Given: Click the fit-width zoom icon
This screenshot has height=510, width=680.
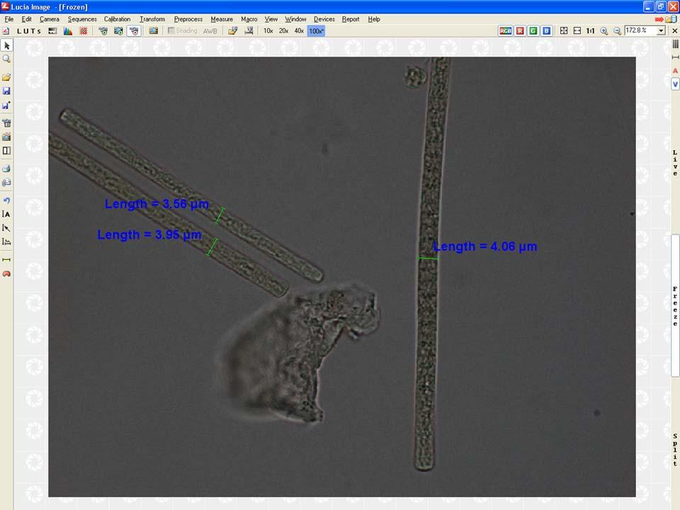Looking at the screenshot, I should pyautogui.click(x=577, y=30).
